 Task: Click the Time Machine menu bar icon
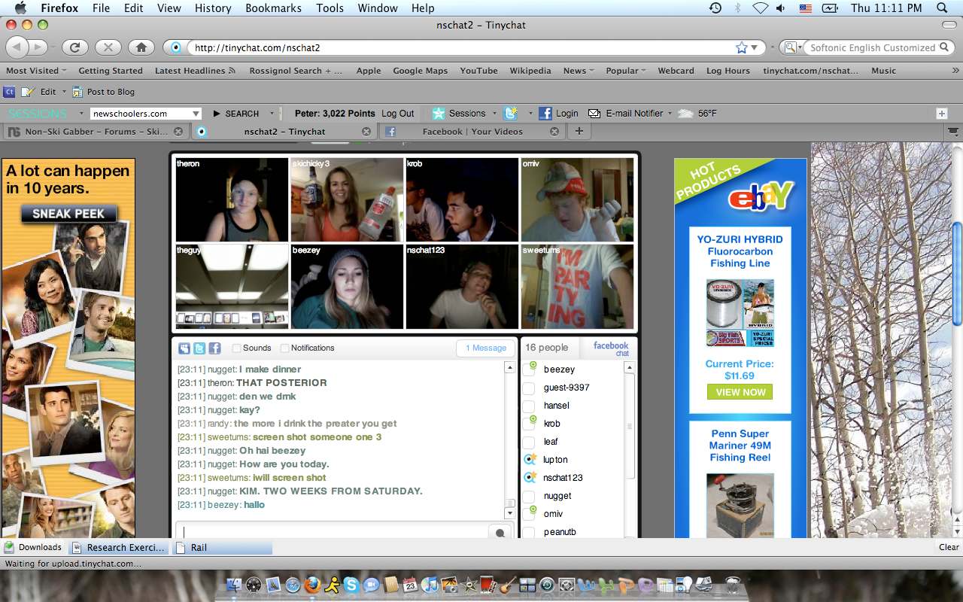pyautogui.click(x=715, y=8)
